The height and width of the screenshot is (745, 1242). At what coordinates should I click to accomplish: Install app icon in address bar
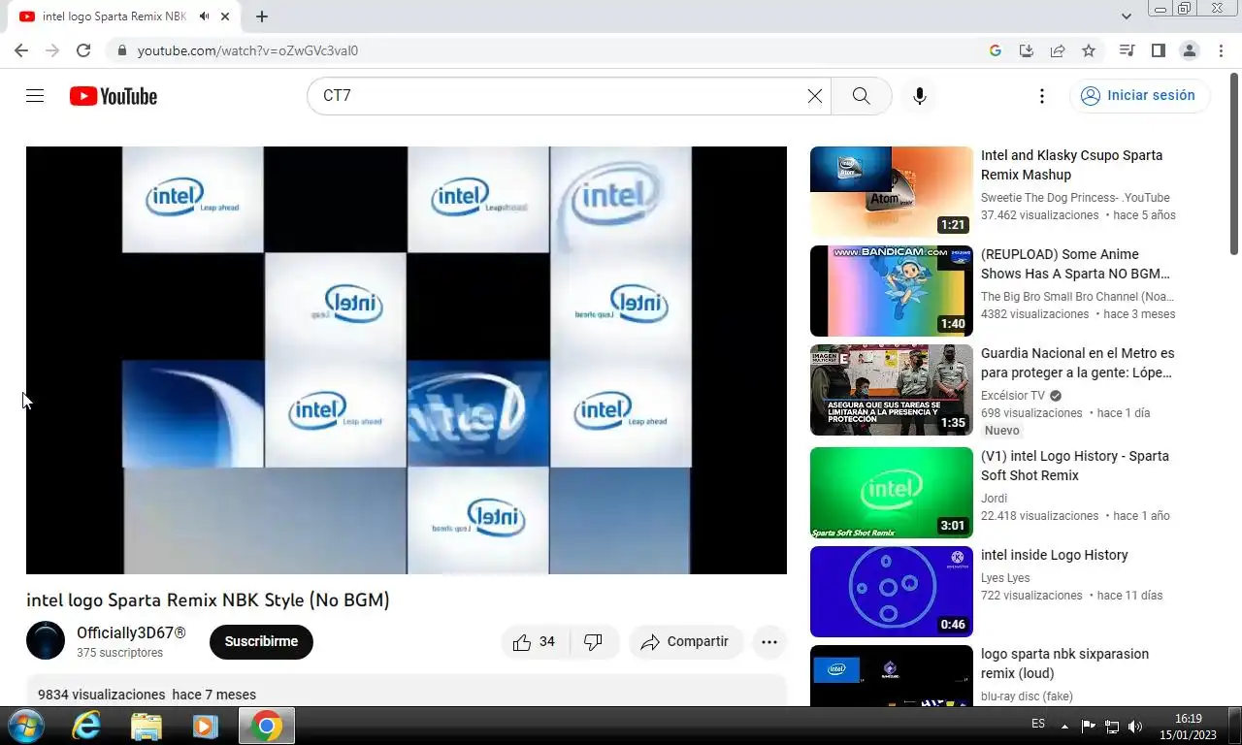1027,50
